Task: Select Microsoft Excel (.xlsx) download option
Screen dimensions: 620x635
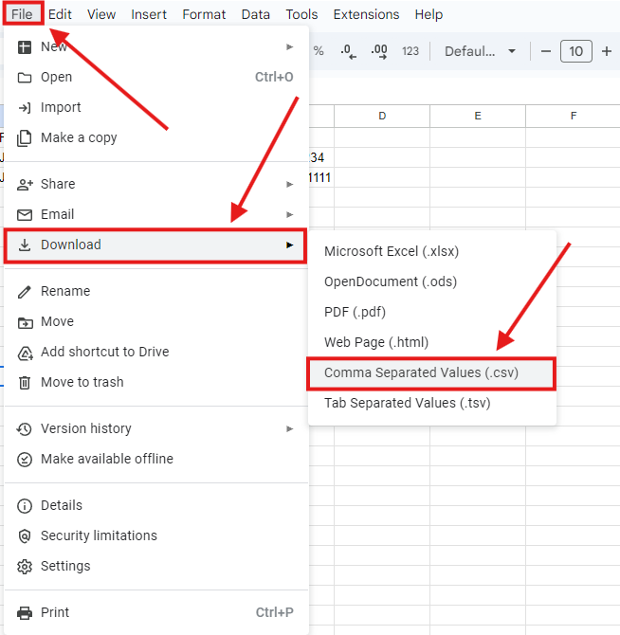Action: (405, 251)
